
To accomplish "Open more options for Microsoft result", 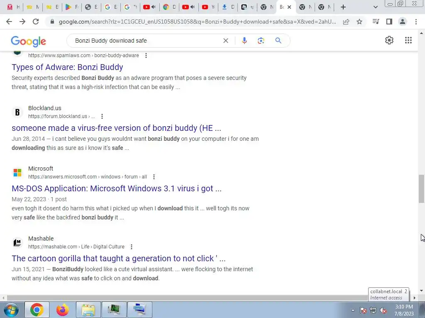I will pyautogui.click(x=154, y=177).
